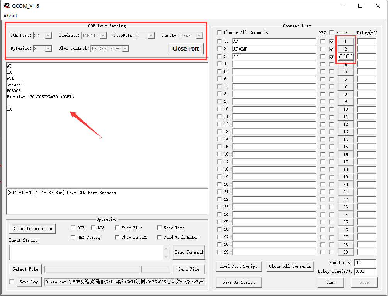Select the checkbox for command row 2

[219, 49]
